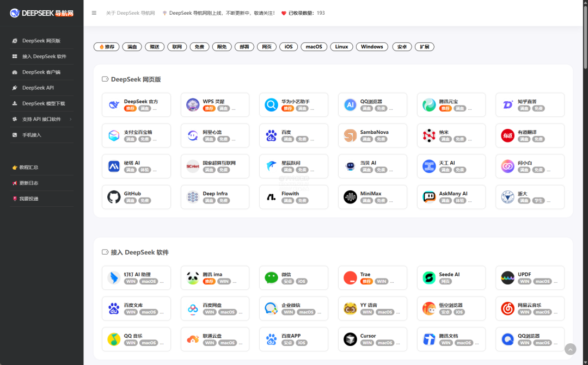This screenshot has height=365, width=588.
Task: Click the 天工 AI card title
Action: (x=447, y=163)
